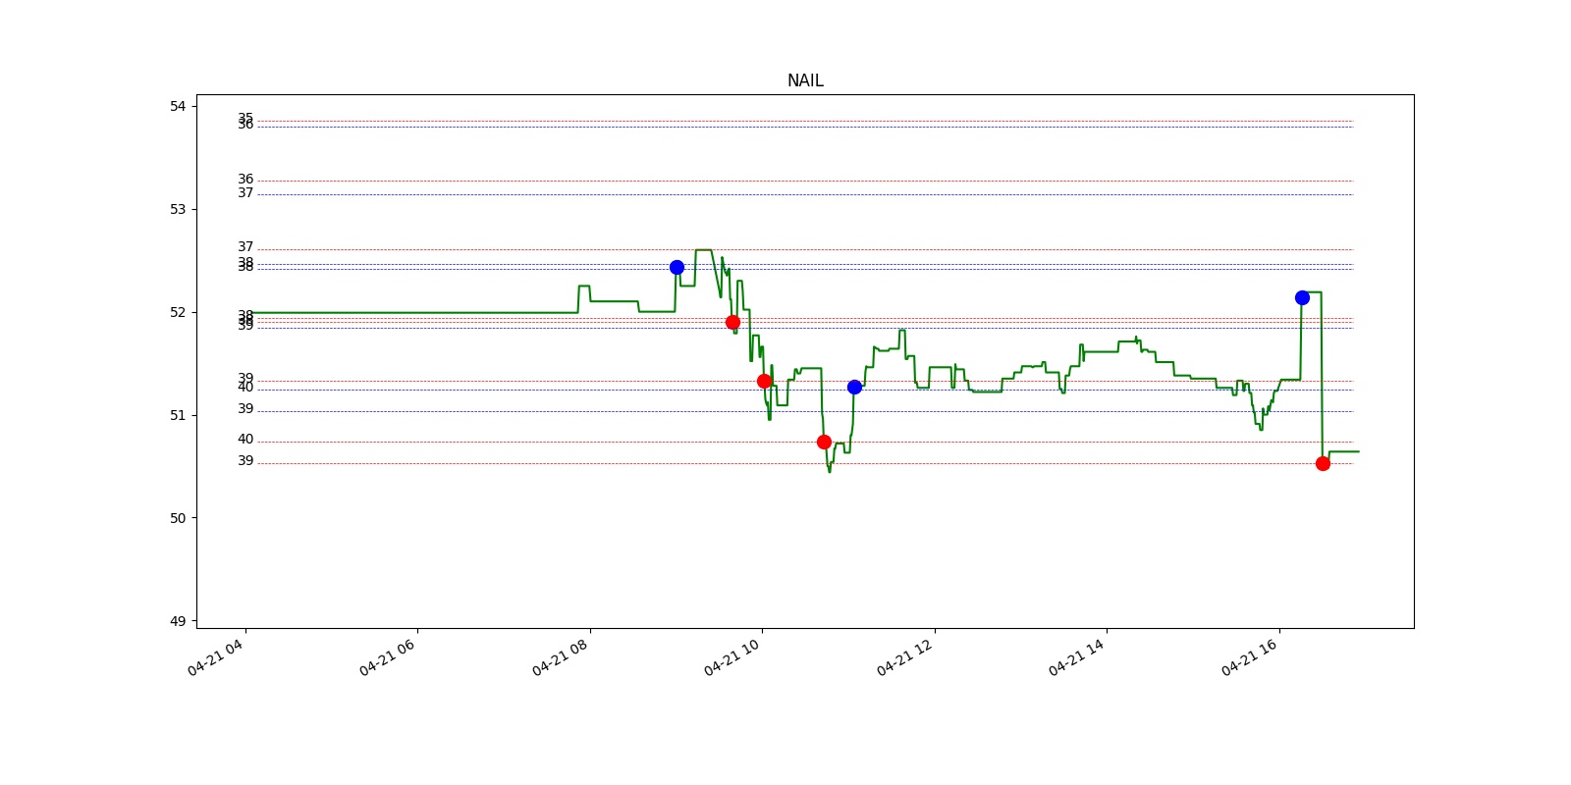Click the x-axis label 04-21 12
The width and height of the screenshot is (1571, 785).
(904, 656)
